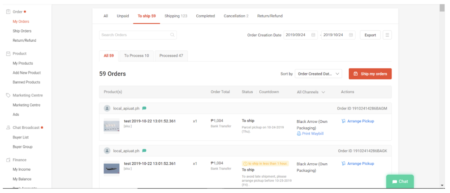Open the Completed tab

click(x=206, y=16)
